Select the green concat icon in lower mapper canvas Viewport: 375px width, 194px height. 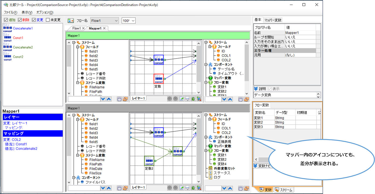pyautogui.click(x=178, y=151)
